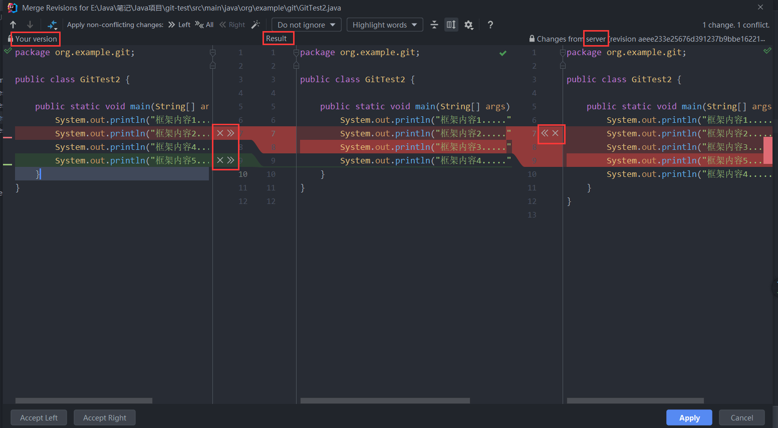Screen dimensions: 778x428
Task: Apply All non-conflicting changes
Action: click(204, 25)
